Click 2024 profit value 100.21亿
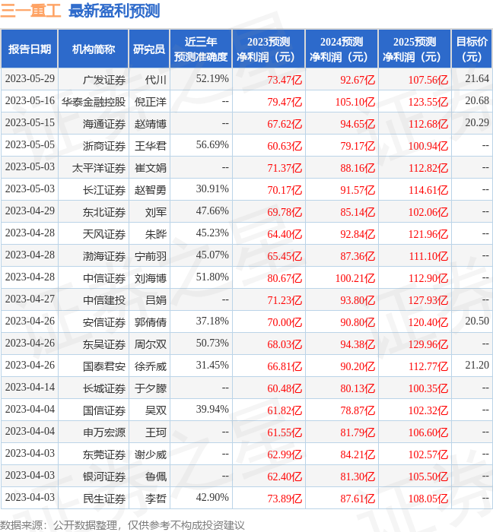493x532 pixels. coord(355,279)
